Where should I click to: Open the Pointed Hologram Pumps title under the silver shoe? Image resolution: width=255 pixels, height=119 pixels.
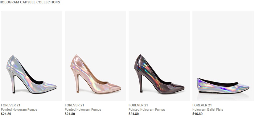click(x=19, y=109)
